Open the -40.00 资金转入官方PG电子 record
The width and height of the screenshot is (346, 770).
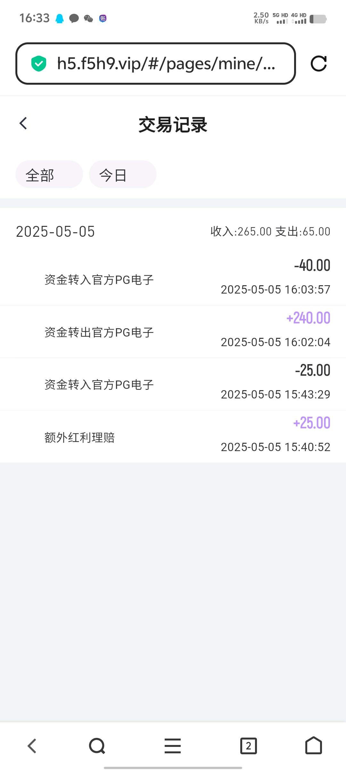173,279
